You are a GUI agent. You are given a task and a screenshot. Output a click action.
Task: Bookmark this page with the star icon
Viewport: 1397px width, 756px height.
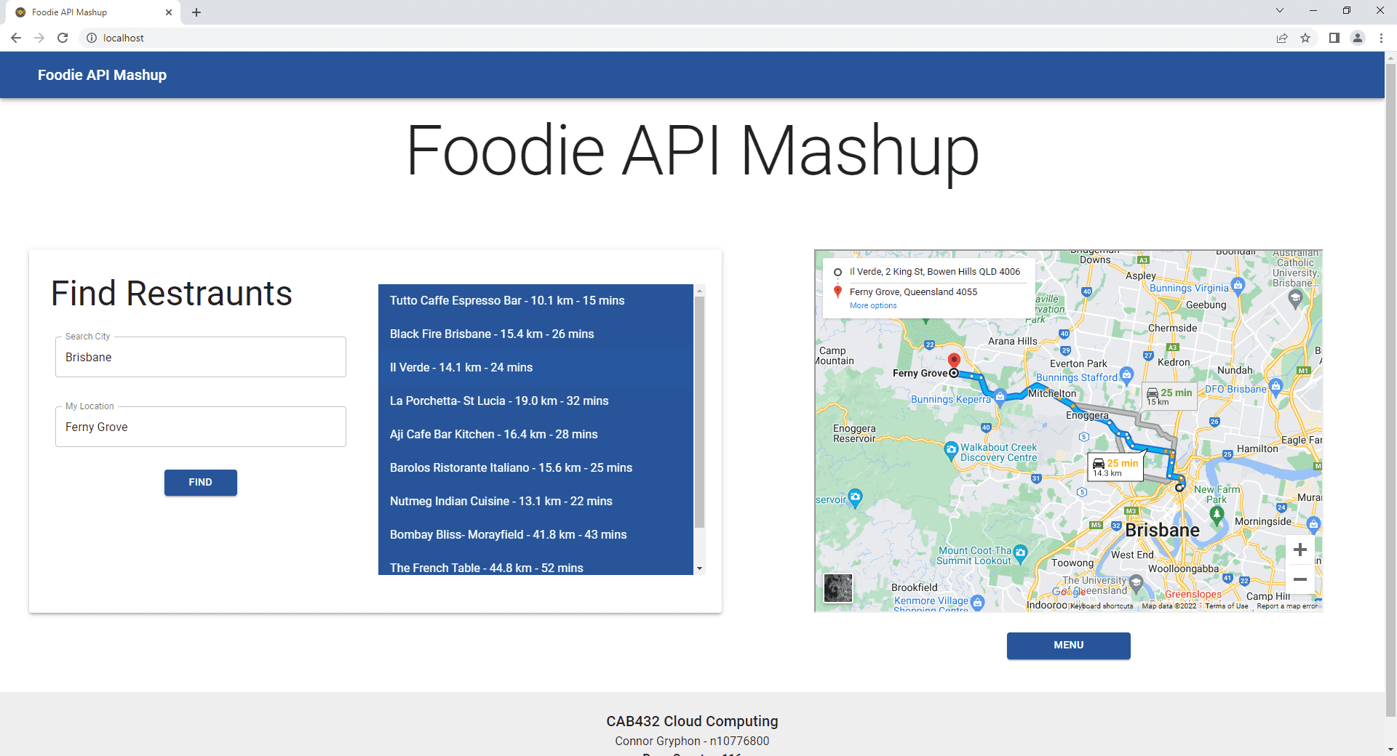(x=1305, y=38)
